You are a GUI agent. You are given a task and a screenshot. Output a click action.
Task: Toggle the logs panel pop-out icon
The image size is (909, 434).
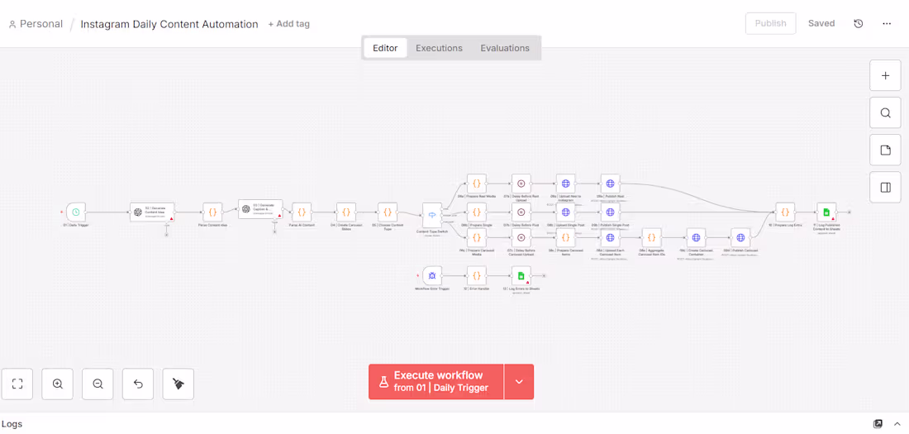878,424
